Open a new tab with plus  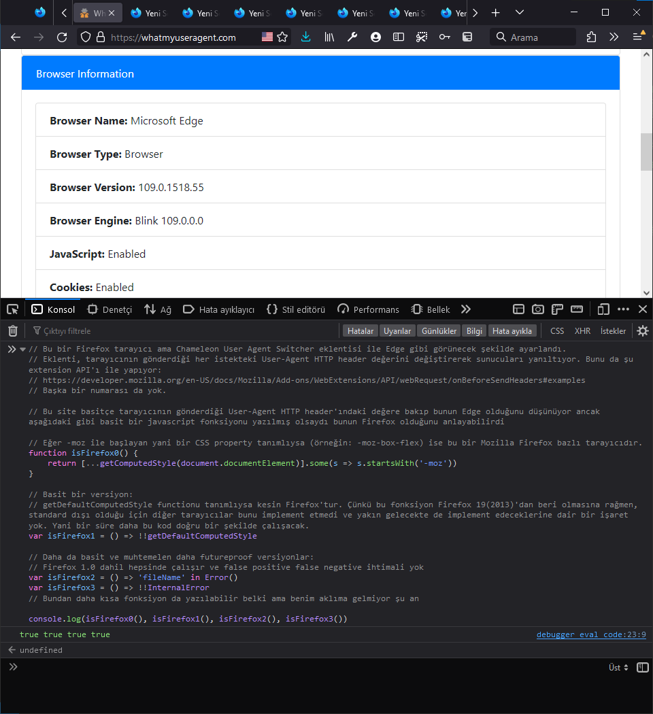click(x=495, y=13)
